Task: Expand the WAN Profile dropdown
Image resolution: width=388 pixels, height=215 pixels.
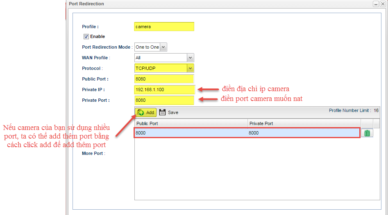Action: point(190,58)
